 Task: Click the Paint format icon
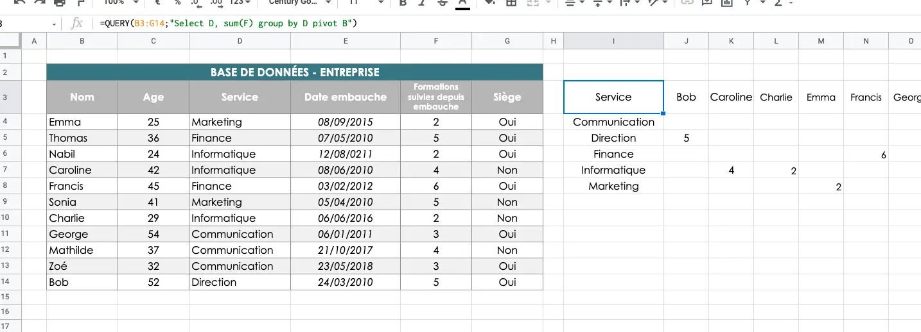[80, 3]
